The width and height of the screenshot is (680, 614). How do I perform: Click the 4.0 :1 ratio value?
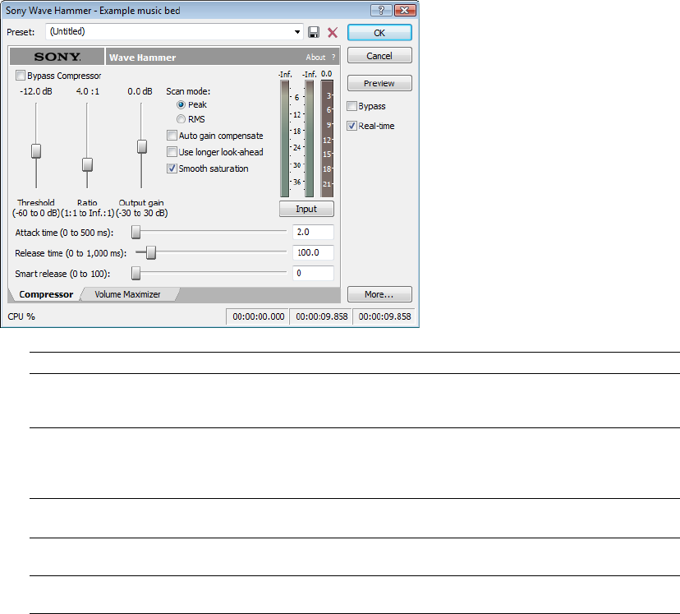coord(88,91)
